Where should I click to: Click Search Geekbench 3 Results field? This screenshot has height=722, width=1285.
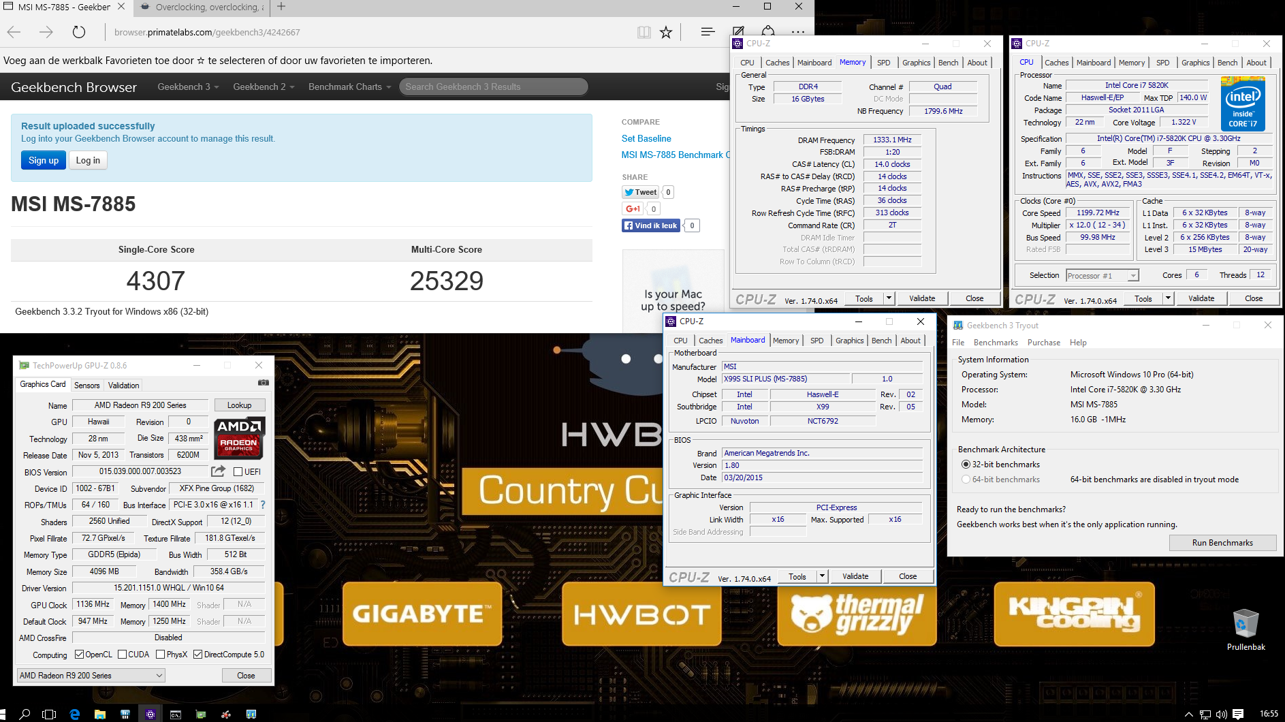coord(494,87)
